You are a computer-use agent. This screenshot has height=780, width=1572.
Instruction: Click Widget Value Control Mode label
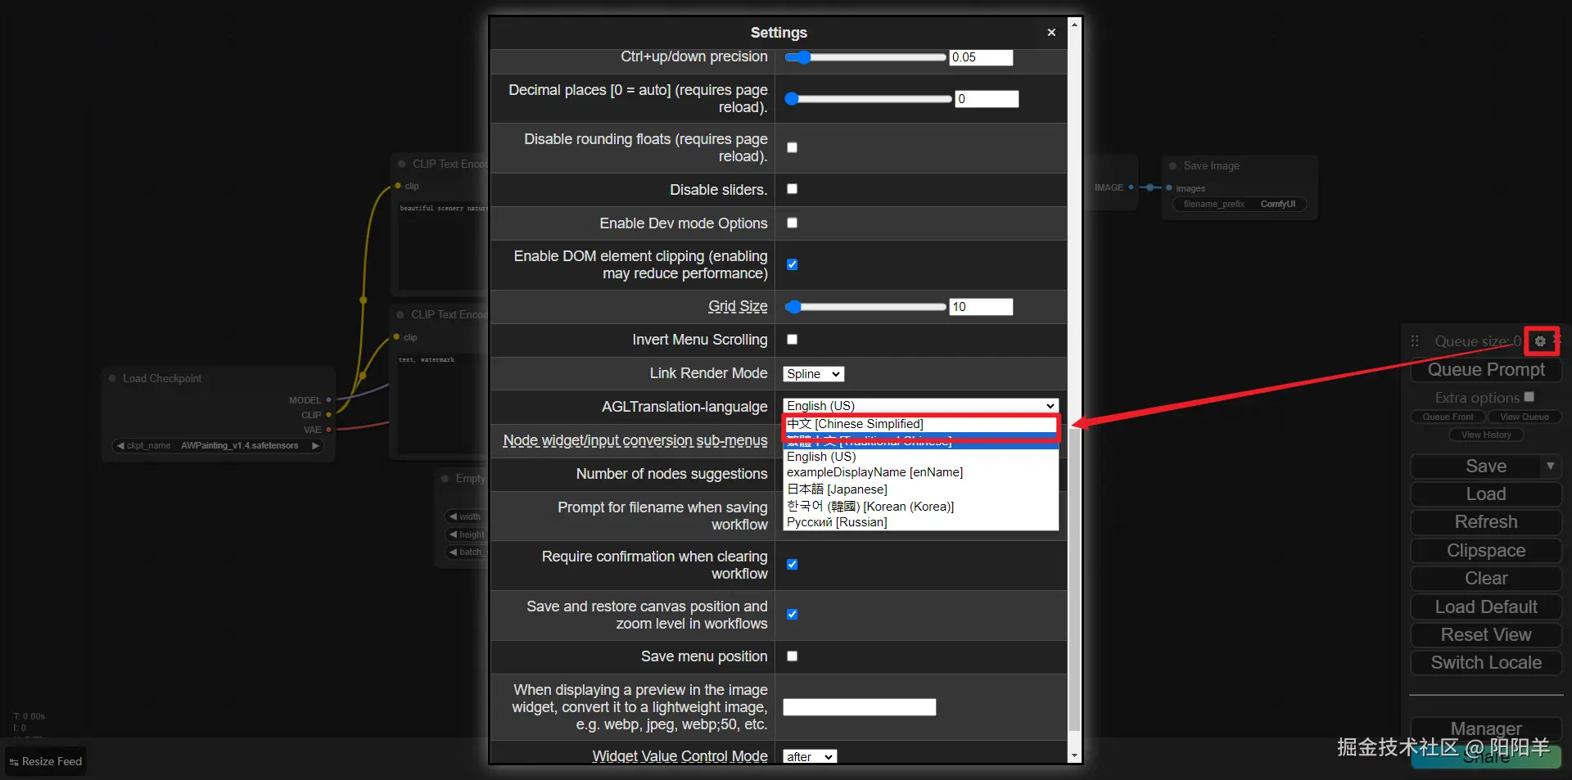click(x=680, y=756)
